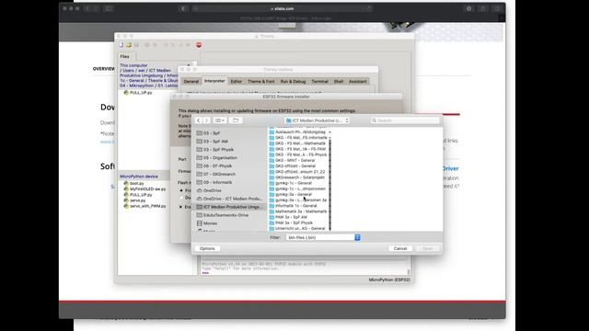Toggle the Erase flash checkbox in ESP32 installer
The width and height of the screenshot is (589, 331).
180,207
